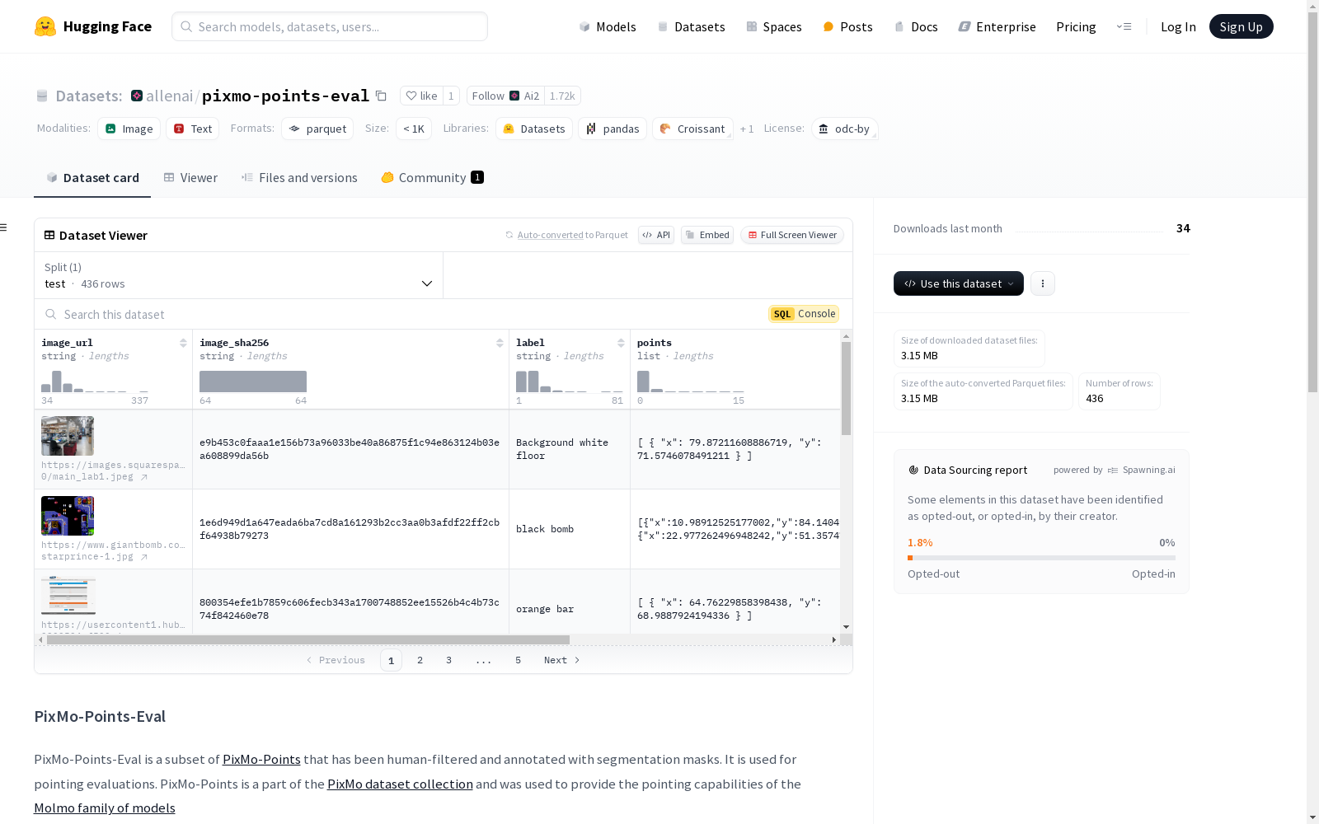Image resolution: width=1319 pixels, height=824 pixels.
Task: Open the Molmo family of models link
Action: [105, 808]
